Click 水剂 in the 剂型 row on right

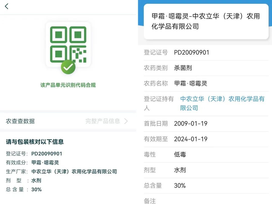[180, 170]
